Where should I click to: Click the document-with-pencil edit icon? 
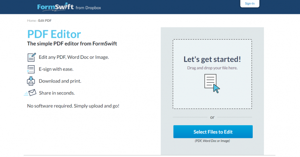click(31, 57)
